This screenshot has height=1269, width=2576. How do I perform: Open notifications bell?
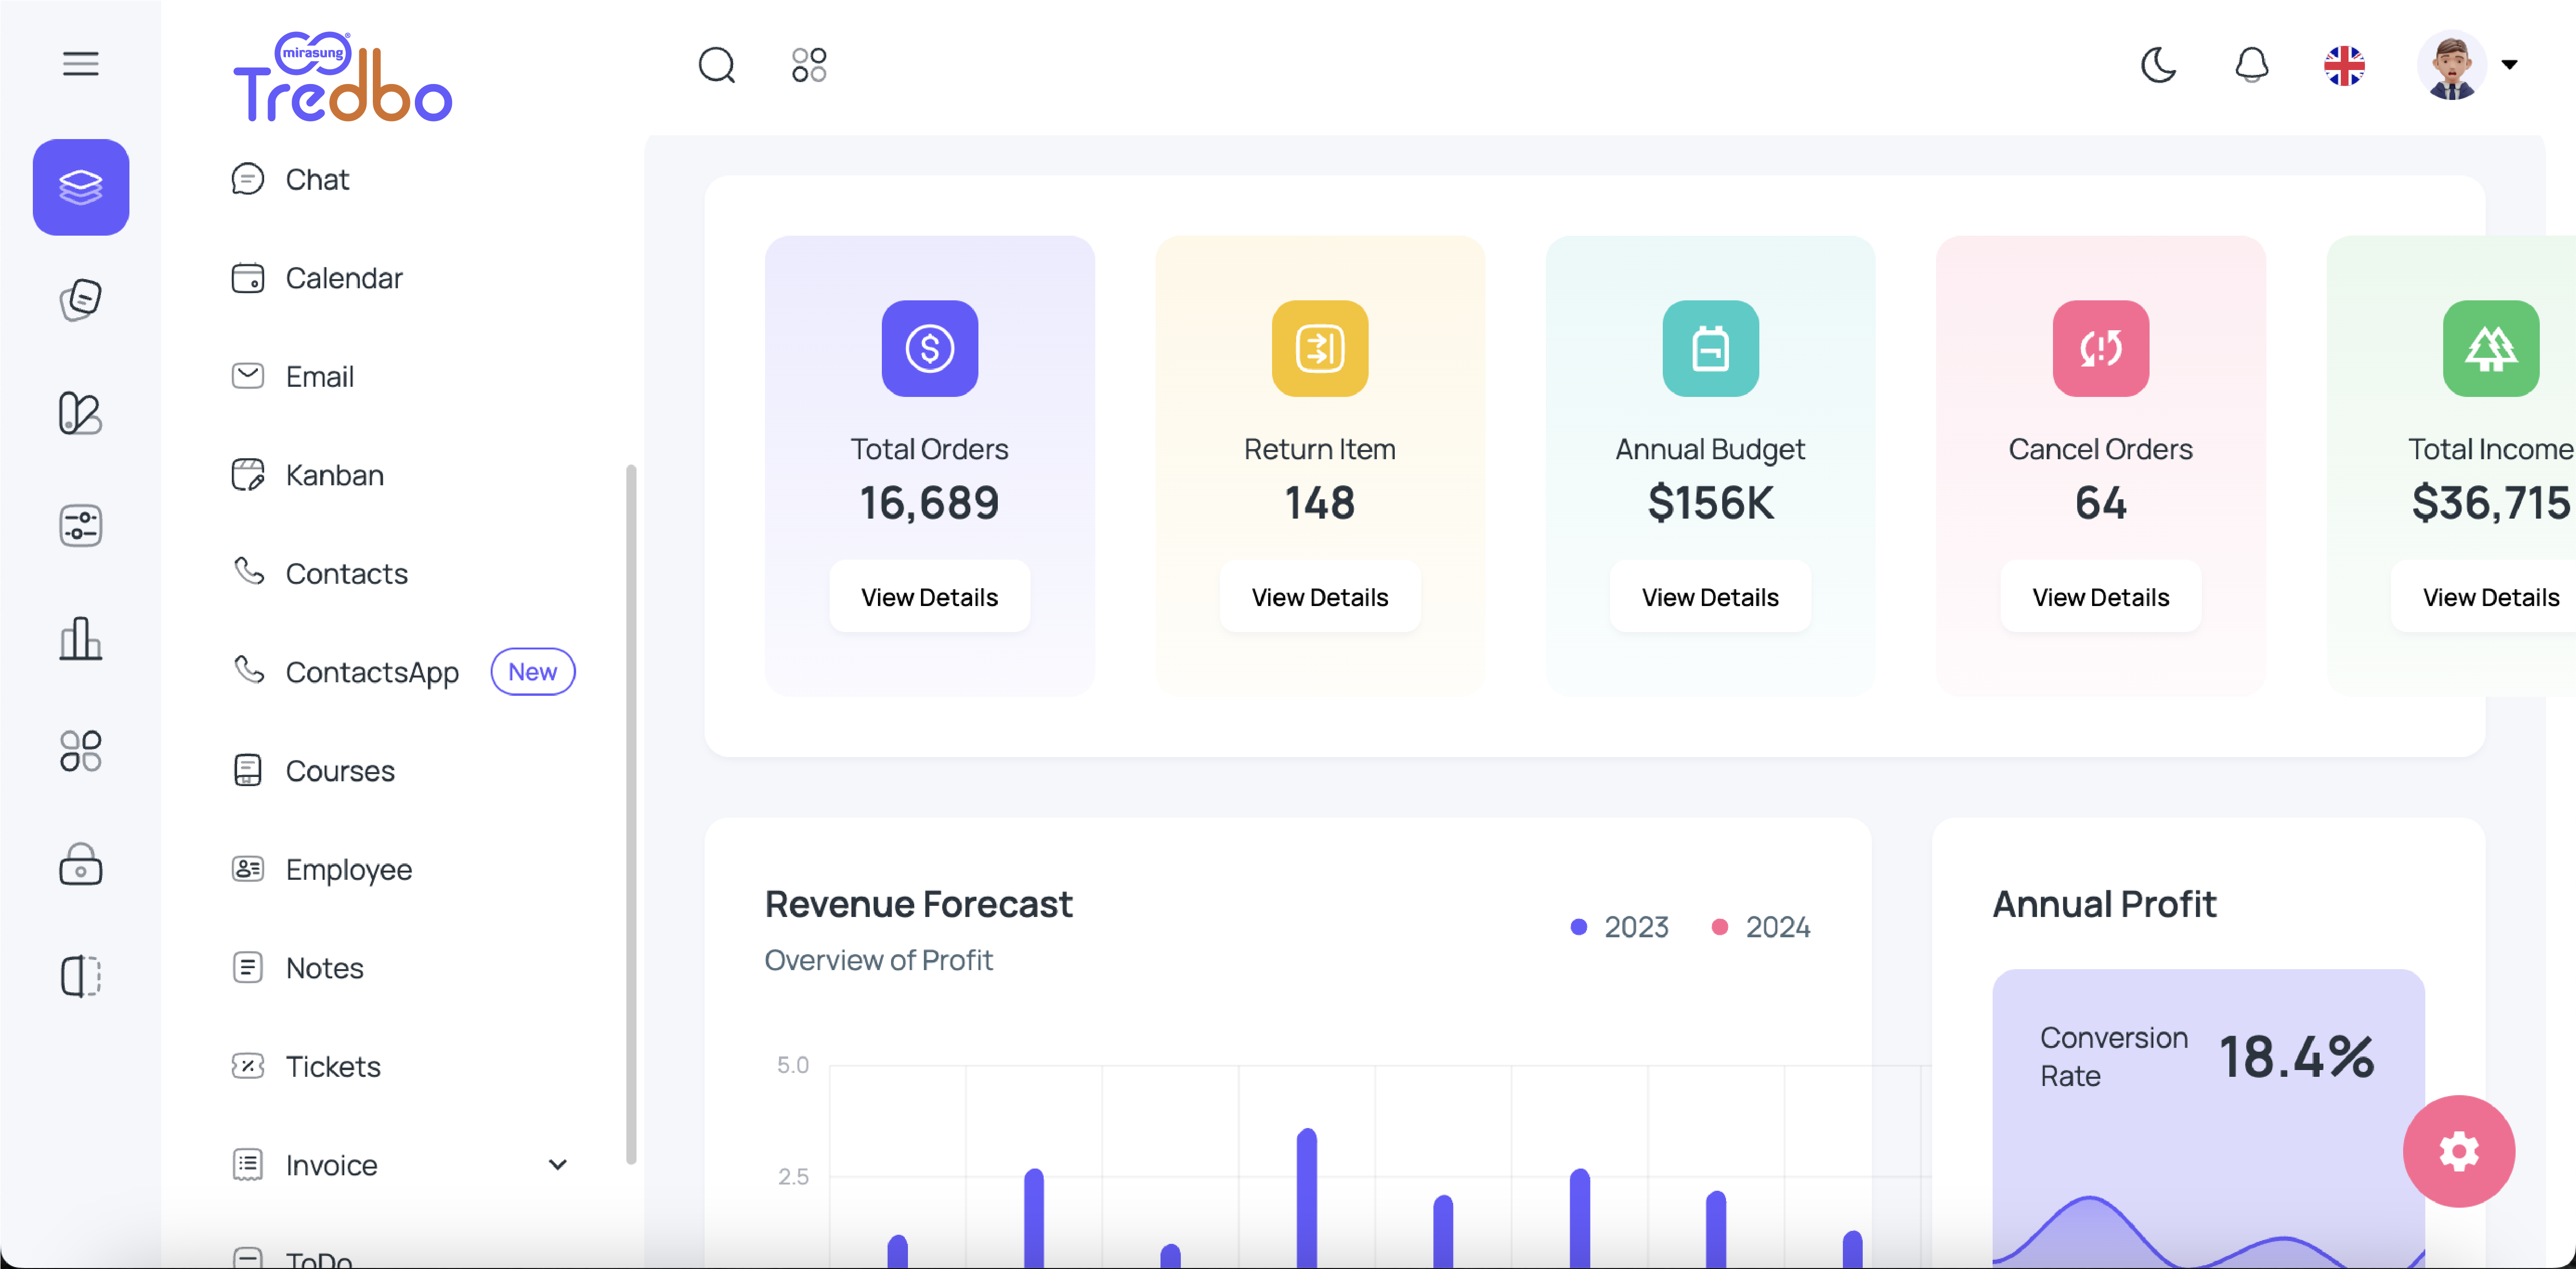point(2251,65)
